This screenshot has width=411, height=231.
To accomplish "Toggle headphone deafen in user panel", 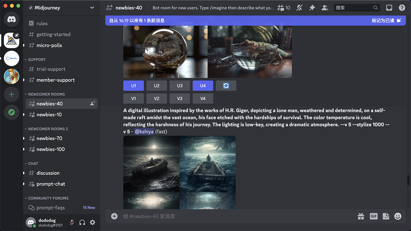I will 82,222.
